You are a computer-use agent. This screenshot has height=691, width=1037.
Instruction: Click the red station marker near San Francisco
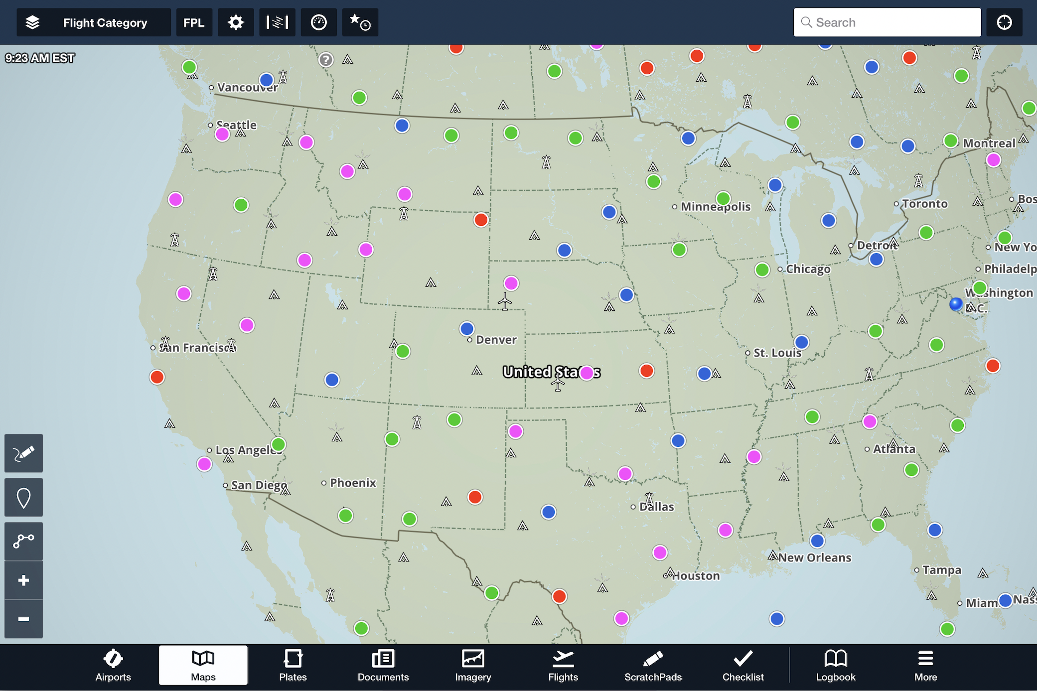[157, 377]
